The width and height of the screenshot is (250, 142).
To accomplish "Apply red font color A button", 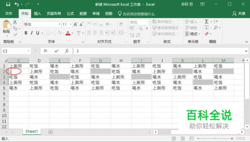I will (68, 33).
